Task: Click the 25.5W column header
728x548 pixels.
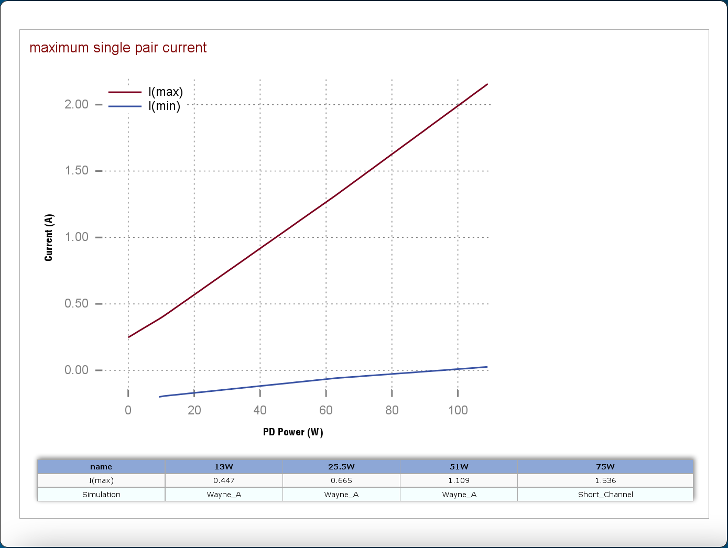Action: 341,467
